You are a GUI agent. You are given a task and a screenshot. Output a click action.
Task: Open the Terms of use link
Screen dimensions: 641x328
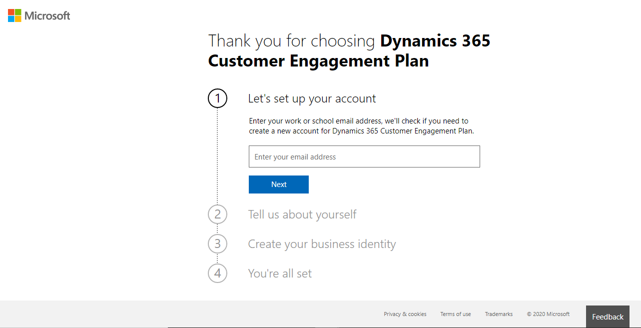(455, 314)
